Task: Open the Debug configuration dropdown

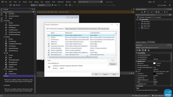Action: pos(34,5)
